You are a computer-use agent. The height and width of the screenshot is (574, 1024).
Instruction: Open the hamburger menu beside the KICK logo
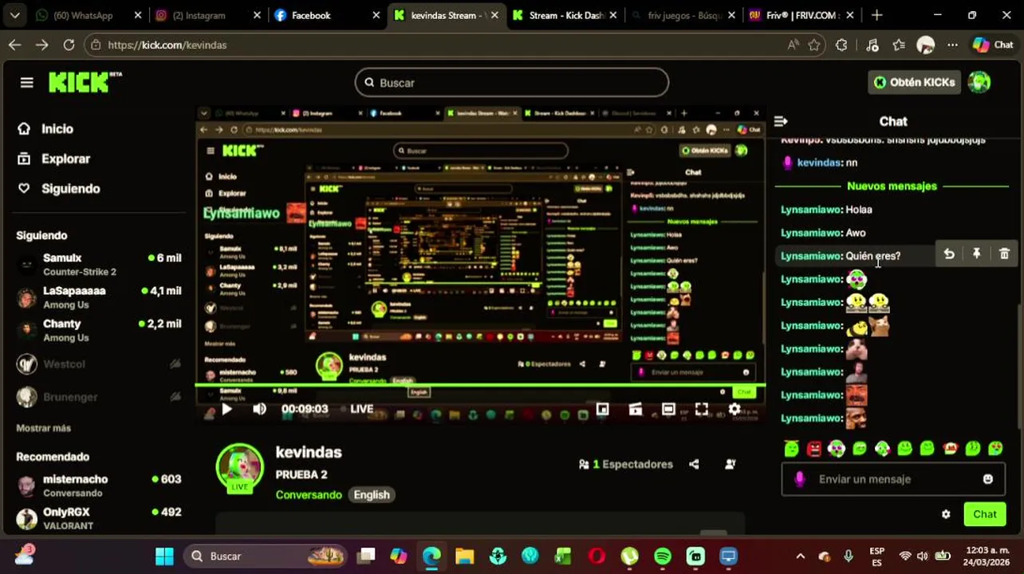27,82
